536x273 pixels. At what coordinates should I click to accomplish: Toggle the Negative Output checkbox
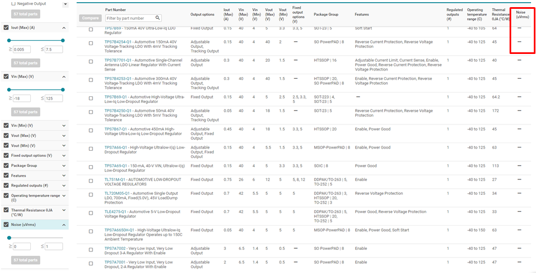click(x=14, y=3)
